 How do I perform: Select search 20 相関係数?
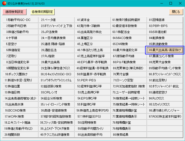pyautogui.click(x=20, y=135)
